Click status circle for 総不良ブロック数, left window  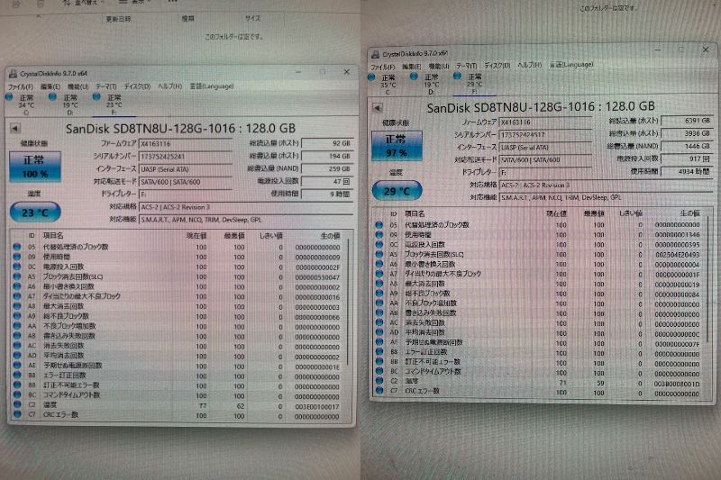coord(17,316)
